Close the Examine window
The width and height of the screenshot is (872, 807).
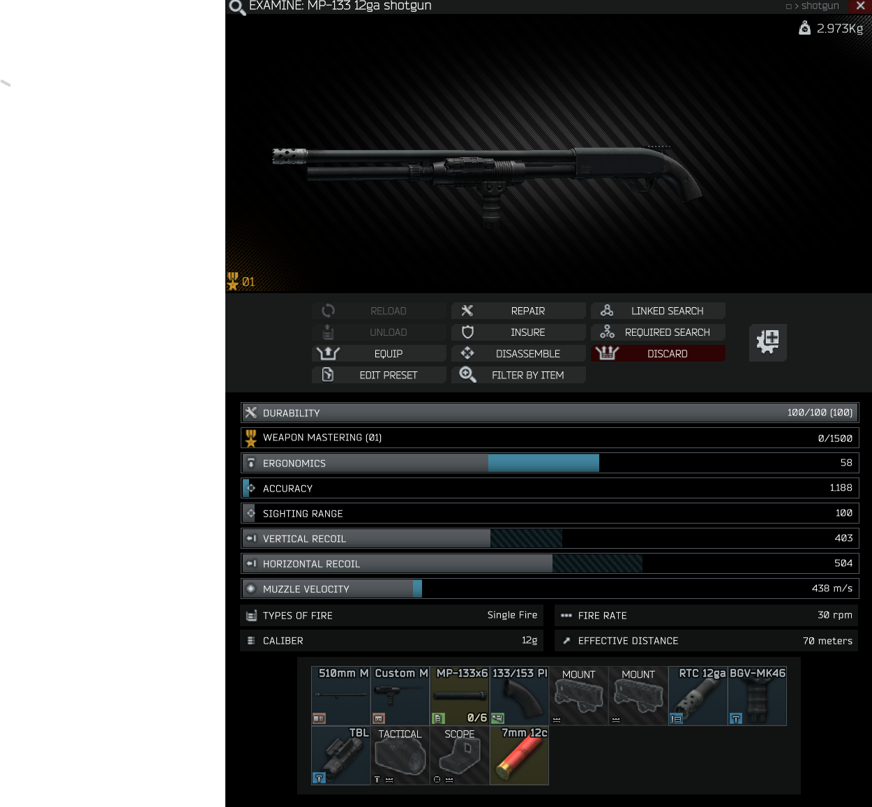pyautogui.click(x=860, y=6)
